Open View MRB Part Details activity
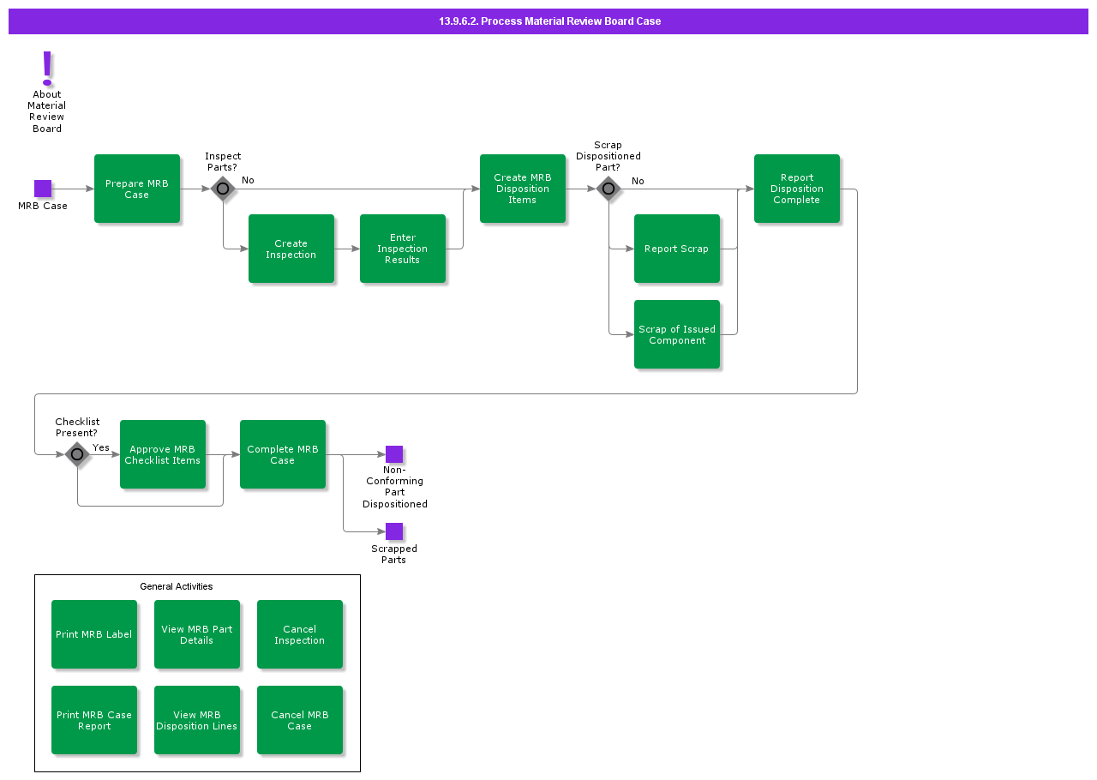This screenshot has height=780, width=1097. click(x=197, y=634)
